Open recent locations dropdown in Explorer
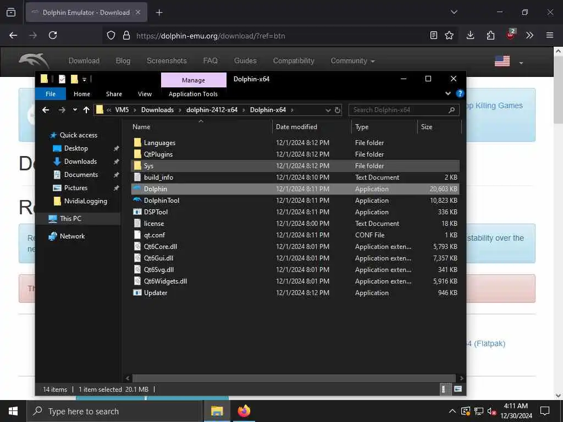The height and width of the screenshot is (422, 563). pyautogui.click(x=75, y=110)
